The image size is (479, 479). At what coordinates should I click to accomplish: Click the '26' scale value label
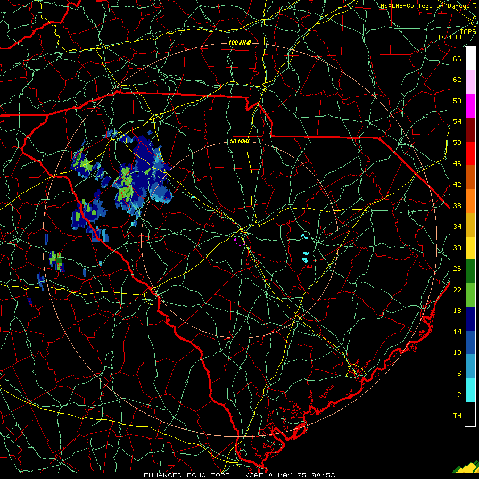click(x=457, y=269)
